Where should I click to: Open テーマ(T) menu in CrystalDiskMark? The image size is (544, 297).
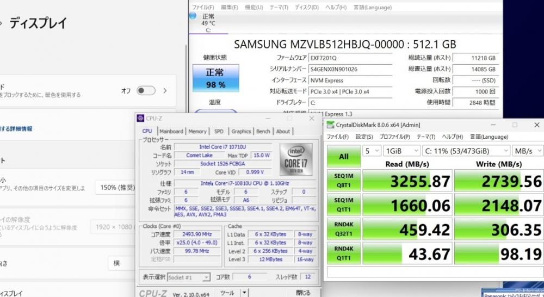click(426, 137)
